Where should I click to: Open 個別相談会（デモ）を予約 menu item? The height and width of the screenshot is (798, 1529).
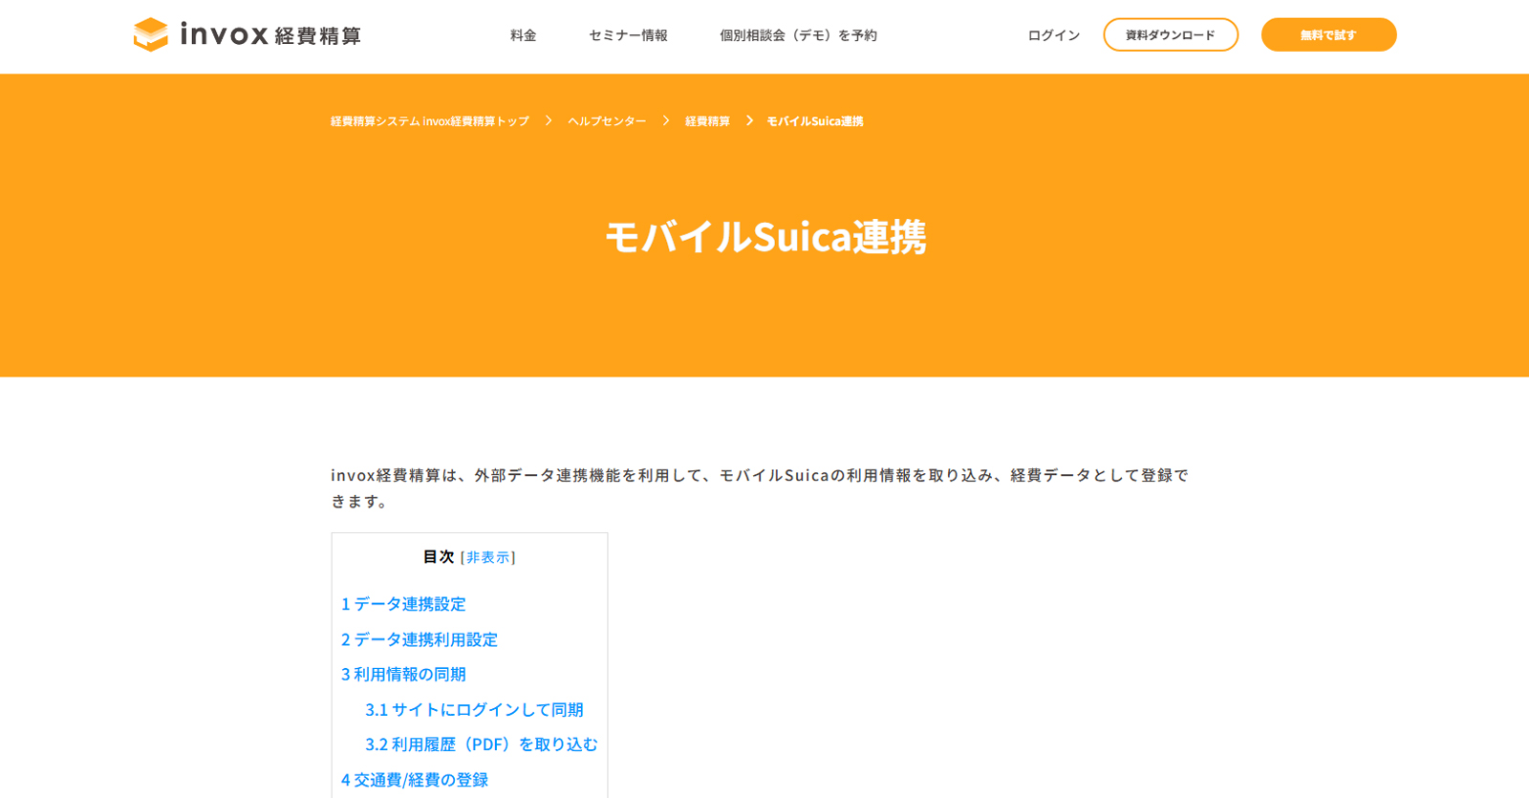point(798,35)
